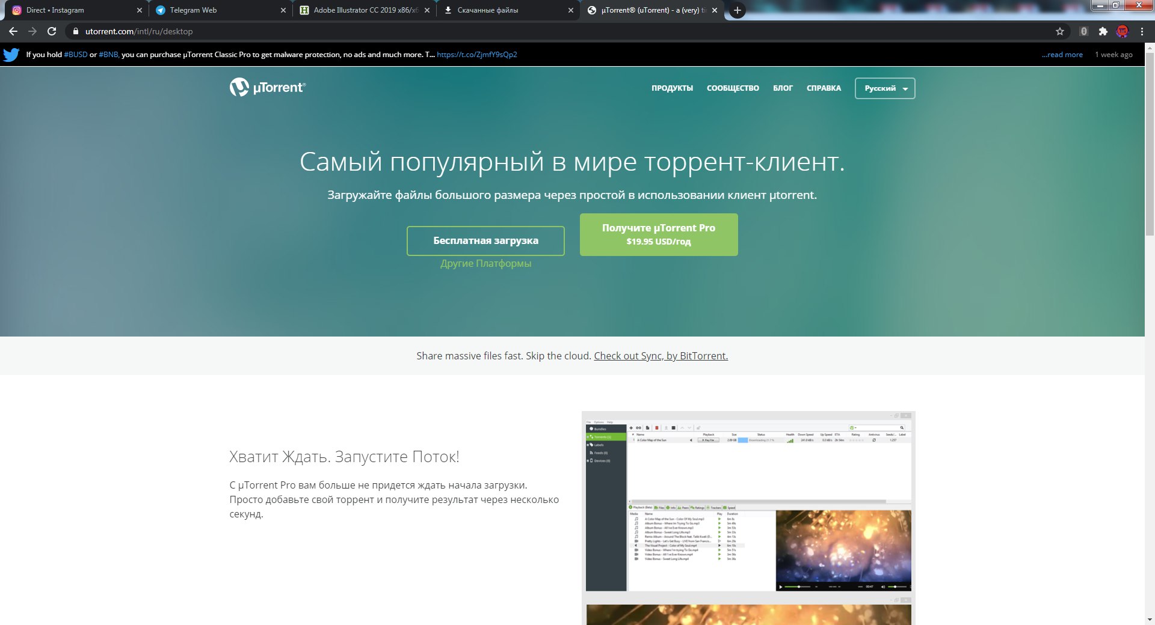Open the https://t.co/ZjmfY9sQp2 link
1155x625 pixels.
pyautogui.click(x=476, y=55)
